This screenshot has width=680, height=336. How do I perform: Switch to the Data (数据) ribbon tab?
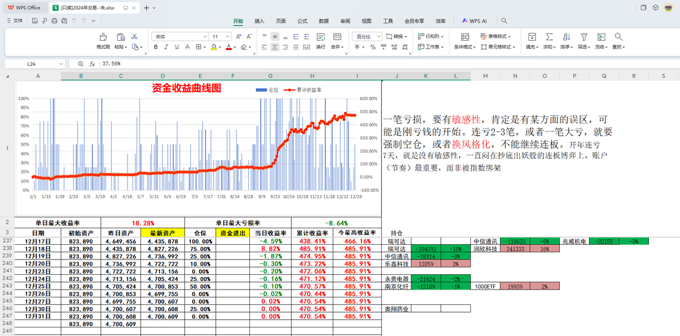coord(324,21)
